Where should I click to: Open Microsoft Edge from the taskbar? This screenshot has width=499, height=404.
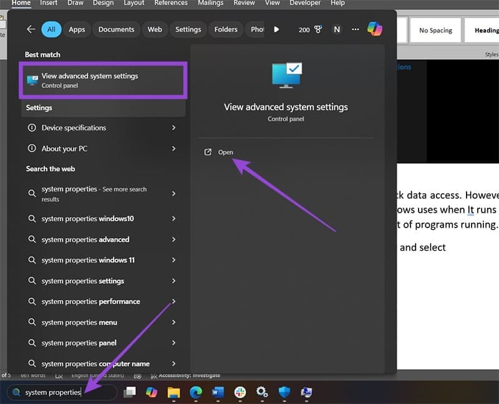coord(196,392)
